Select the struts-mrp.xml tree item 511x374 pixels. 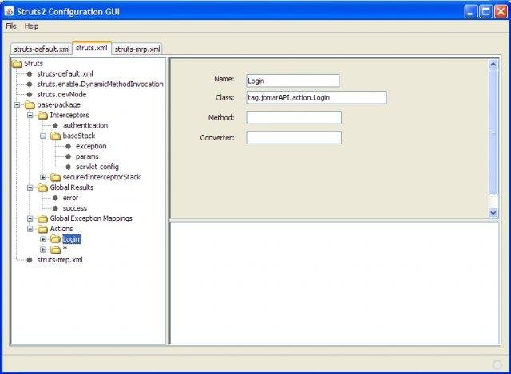[x=60, y=260]
